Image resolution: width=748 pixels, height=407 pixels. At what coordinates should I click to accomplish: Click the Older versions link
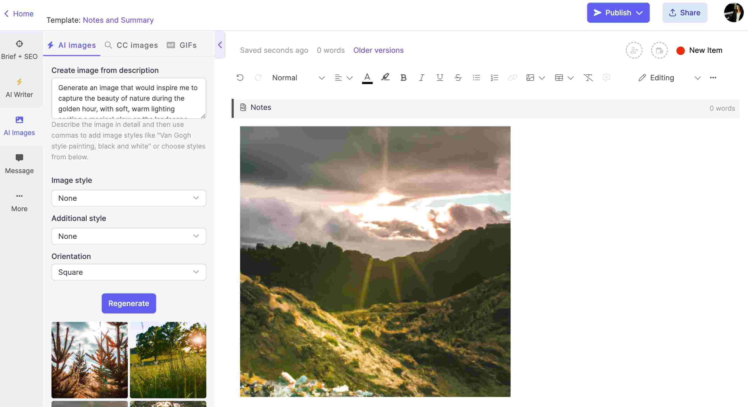[x=378, y=50]
